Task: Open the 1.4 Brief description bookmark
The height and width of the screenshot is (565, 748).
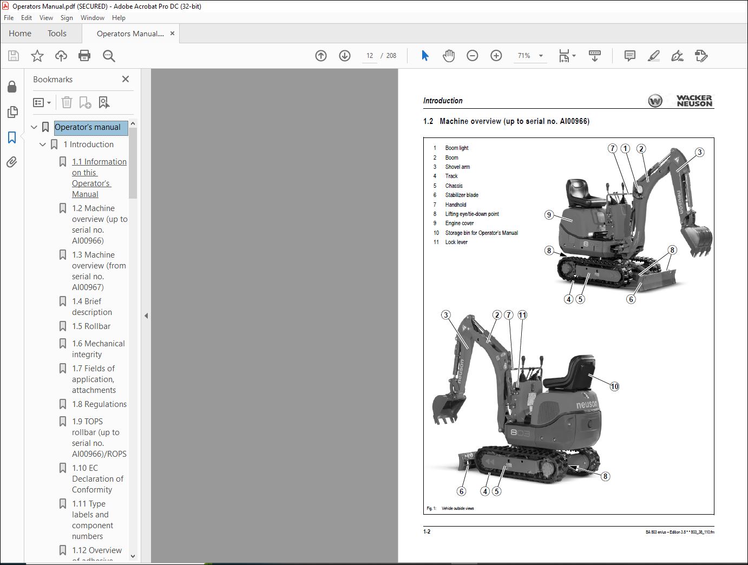Action: pos(92,307)
